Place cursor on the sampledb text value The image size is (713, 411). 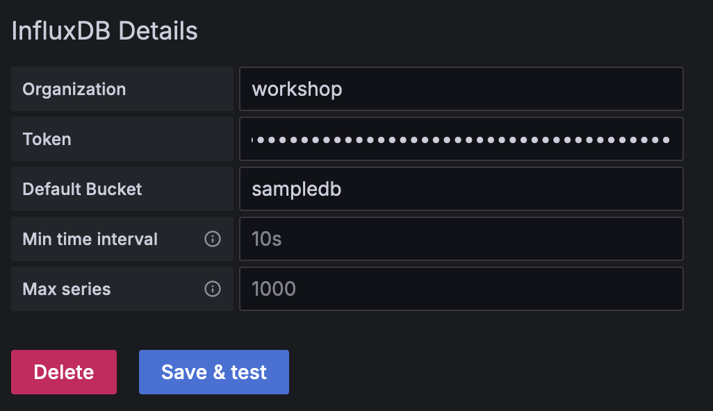[x=297, y=189]
